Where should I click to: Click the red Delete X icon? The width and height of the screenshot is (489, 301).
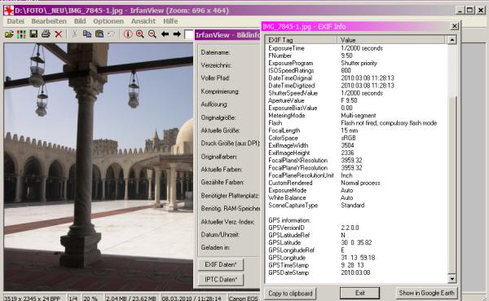pyautogui.click(x=59, y=33)
